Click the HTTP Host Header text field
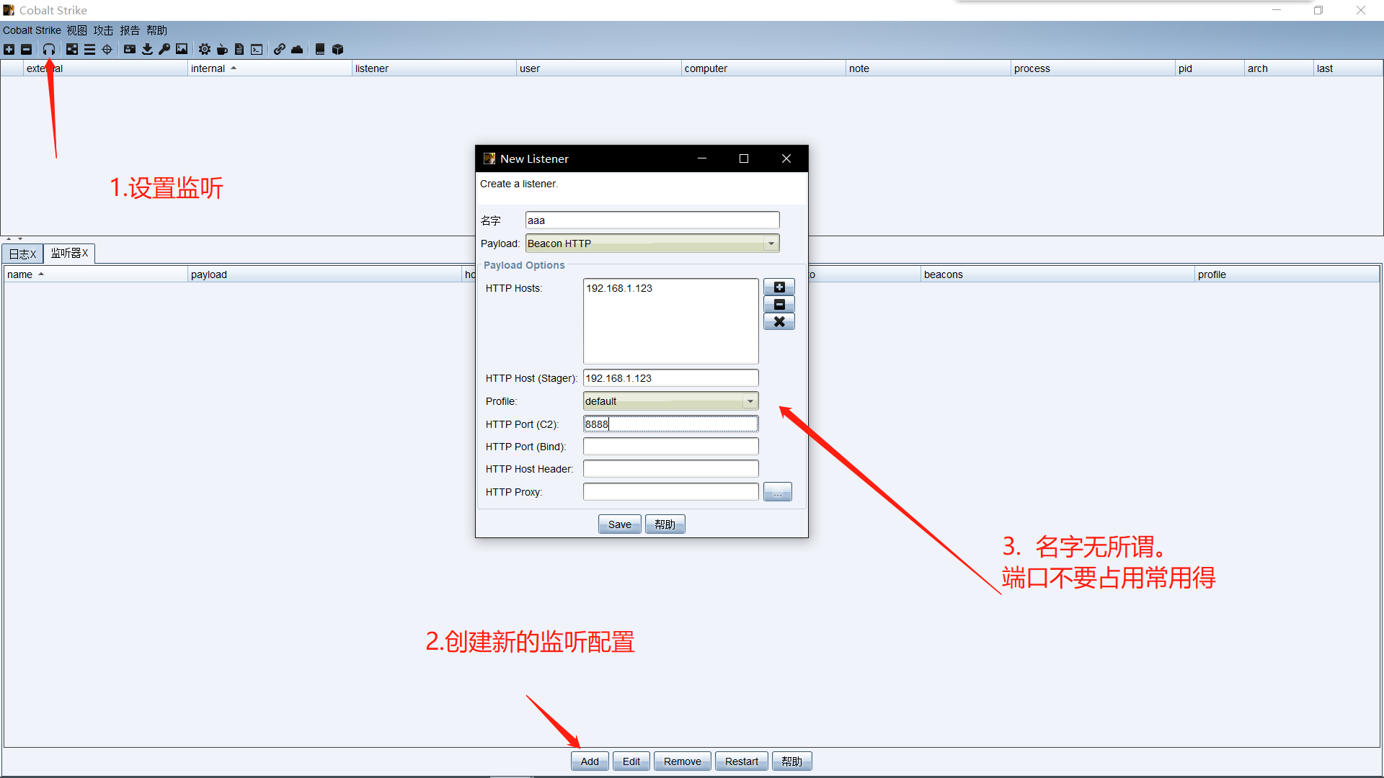1384x778 pixels. [670, 469]
